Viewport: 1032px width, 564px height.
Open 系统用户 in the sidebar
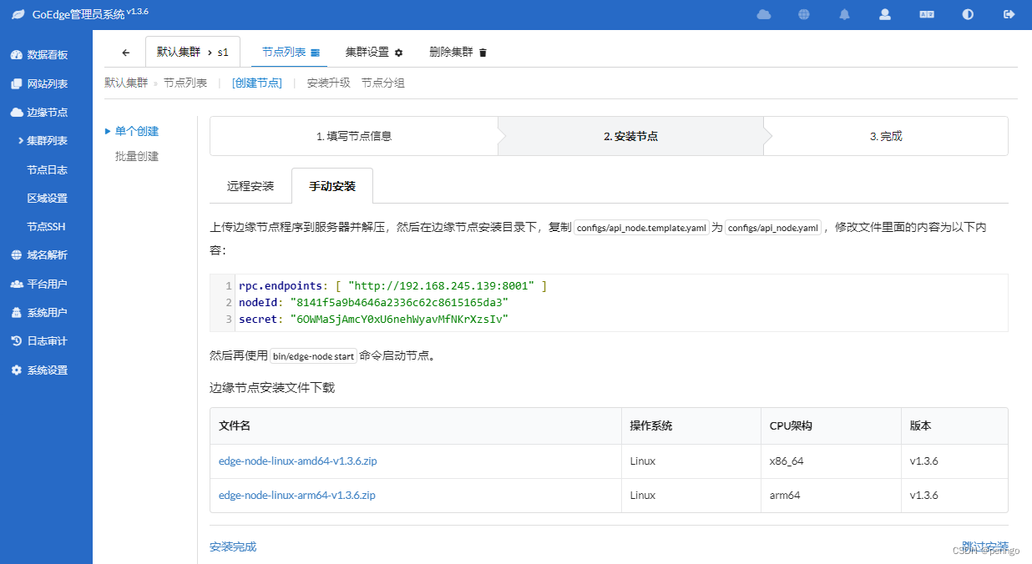click(x=46, y=313)
